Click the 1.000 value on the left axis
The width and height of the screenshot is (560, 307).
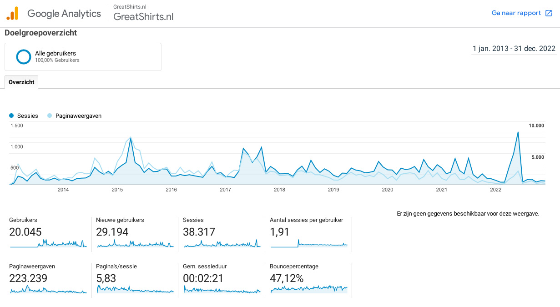16,146
